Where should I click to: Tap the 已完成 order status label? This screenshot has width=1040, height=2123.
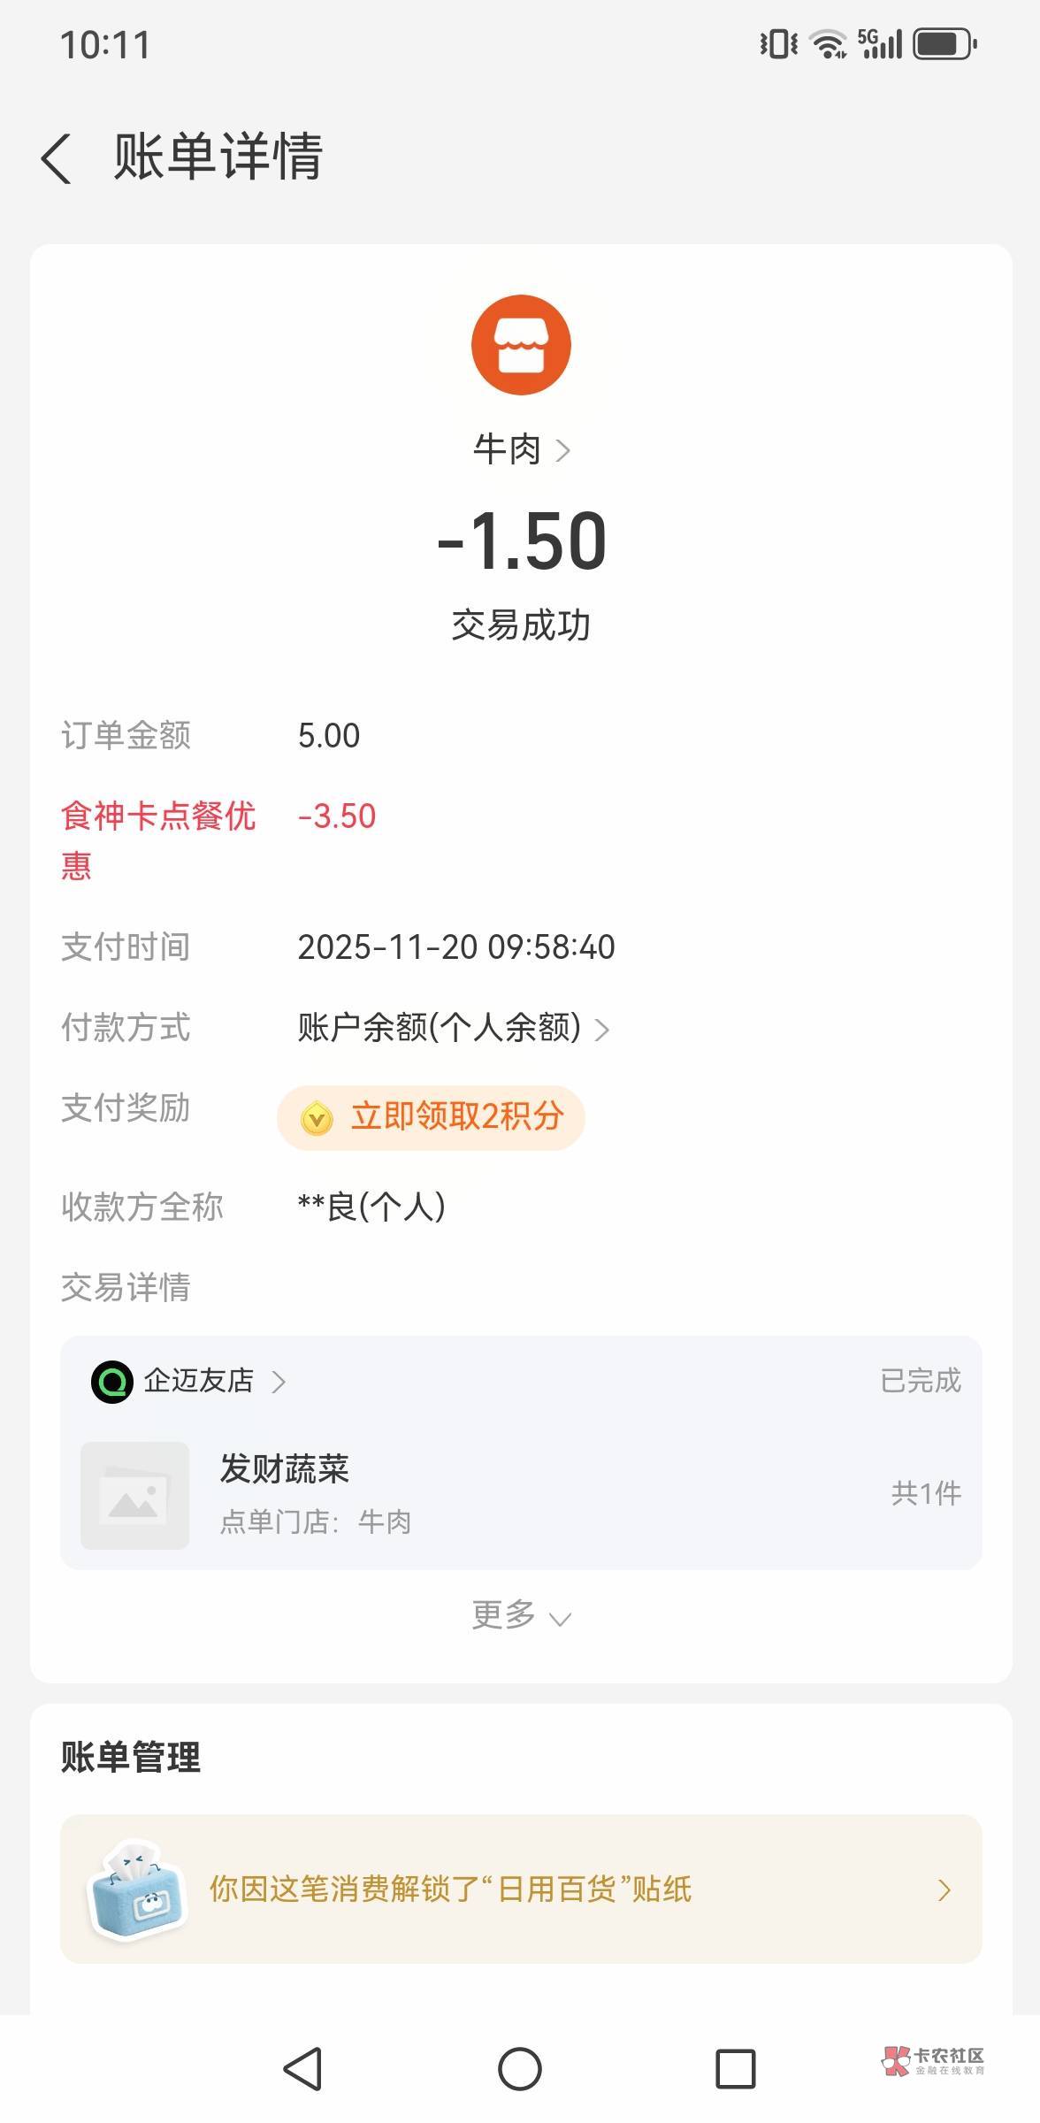pyautogui.click(x=920, y=1381)
